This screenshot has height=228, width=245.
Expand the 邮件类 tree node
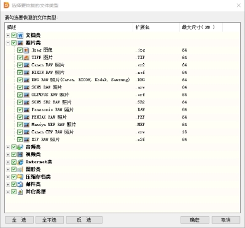[8, 184]
